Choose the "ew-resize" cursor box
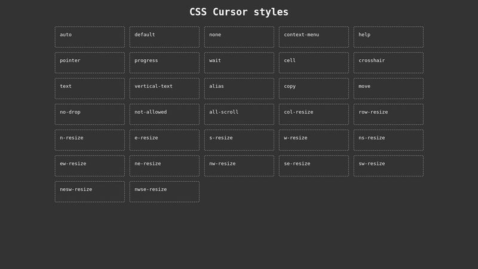This screenshot has width=478, height=269. tap(90, 166)
